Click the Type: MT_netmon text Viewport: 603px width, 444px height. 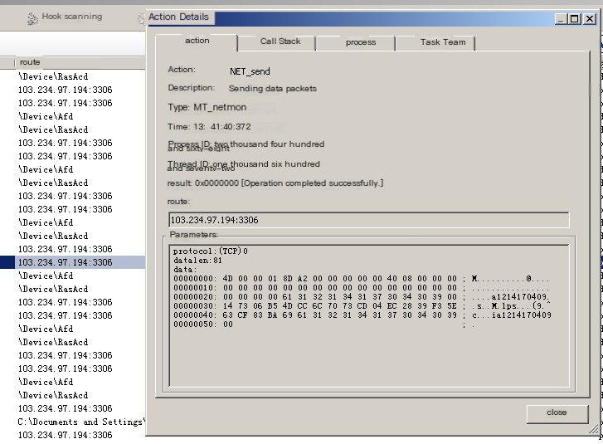coord(207,107)
